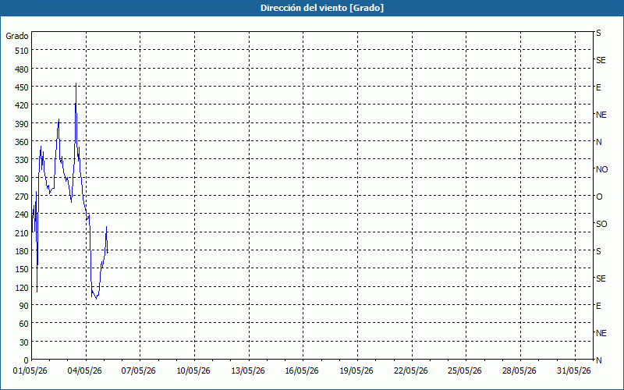Pick the 420 degree axis label
This screenshot has height=390, width=624.
(x=22, y=105)
